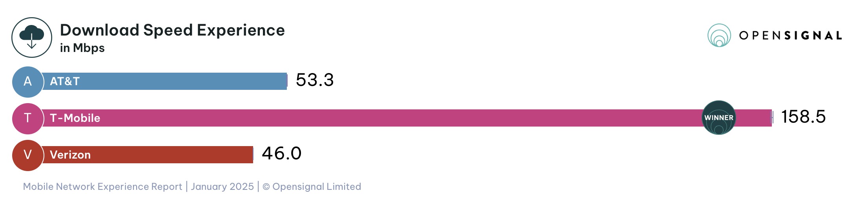Click the 158.5 value for T-Mobile

[803, 117]
